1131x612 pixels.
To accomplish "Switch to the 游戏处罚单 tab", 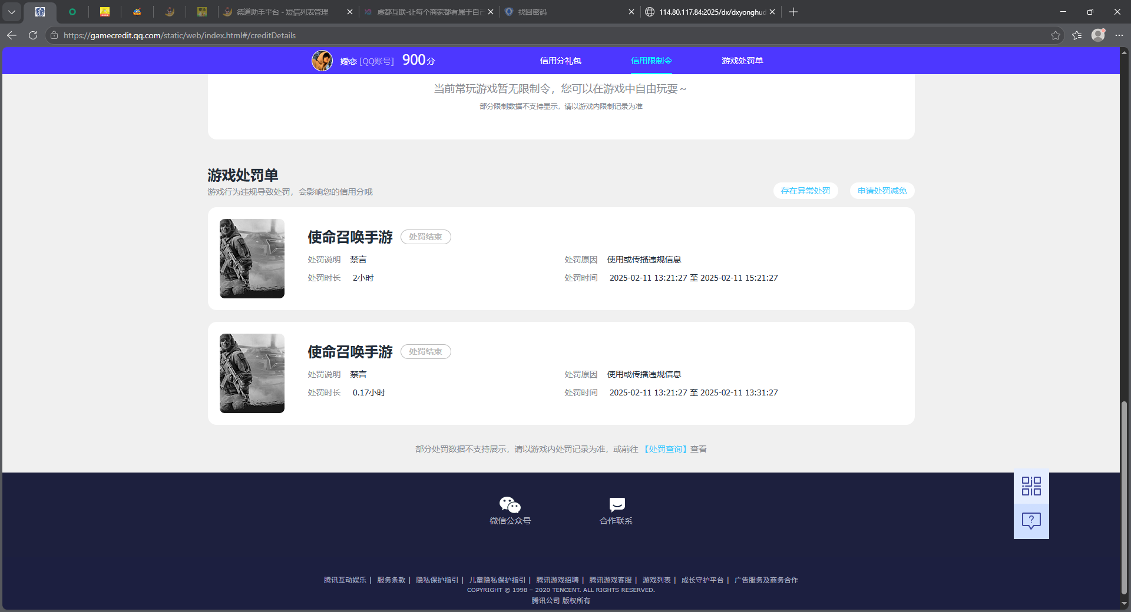I will click(x=742, y=61).
